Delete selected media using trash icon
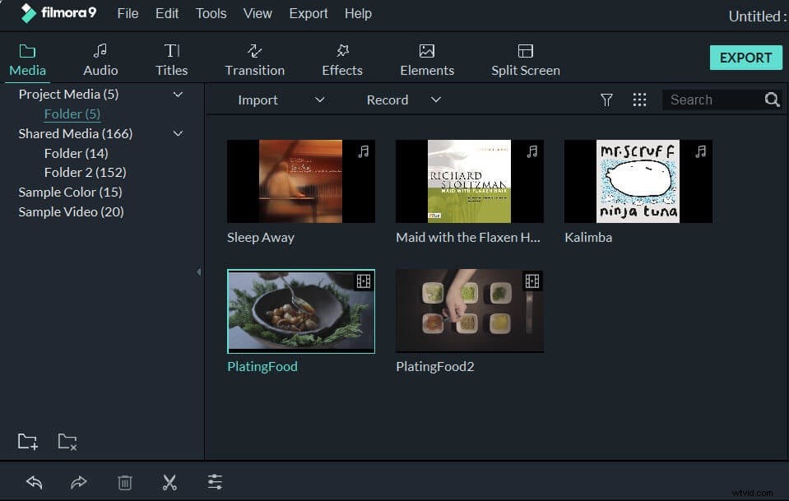Screen dimensions: 789x501 coord(124,482)
